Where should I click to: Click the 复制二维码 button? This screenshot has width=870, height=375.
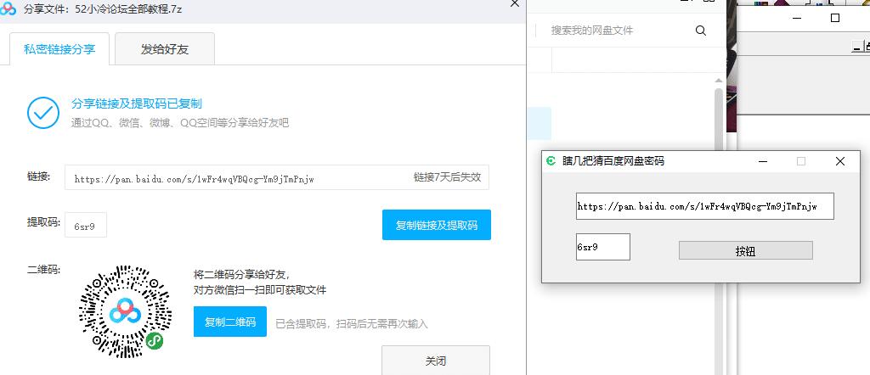coord(229,322)
